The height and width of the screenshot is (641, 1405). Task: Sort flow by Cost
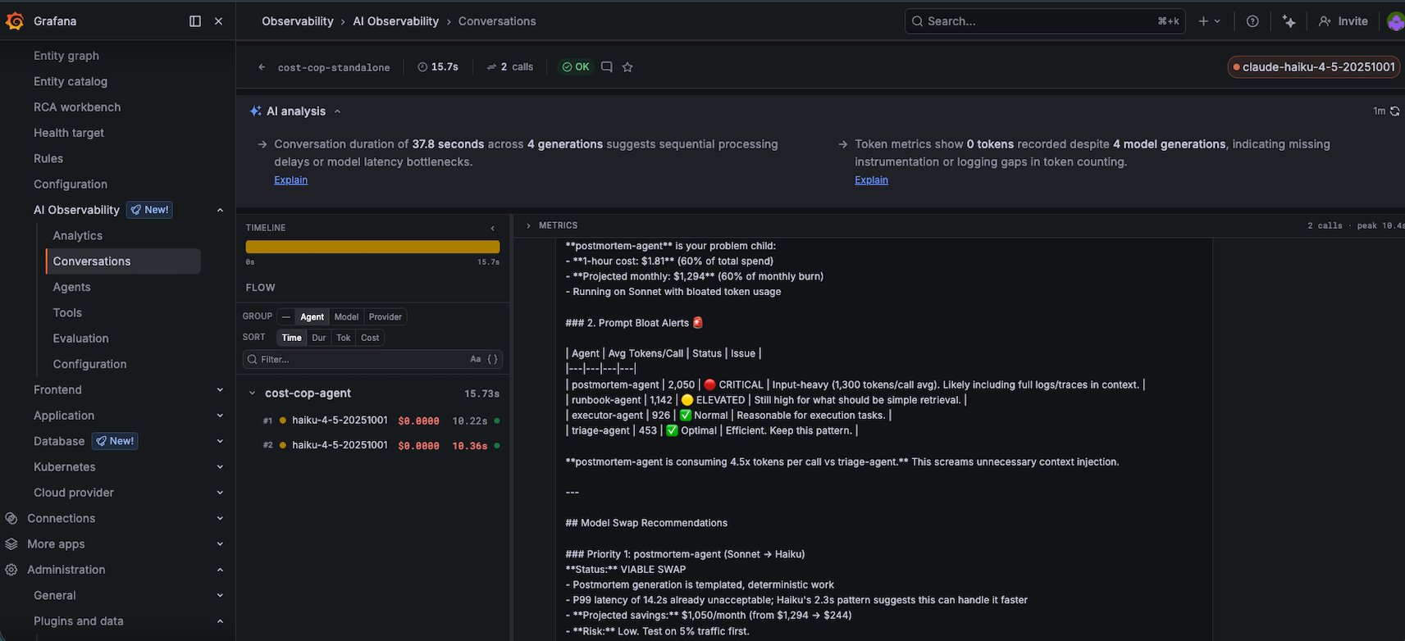click(370, 338)
